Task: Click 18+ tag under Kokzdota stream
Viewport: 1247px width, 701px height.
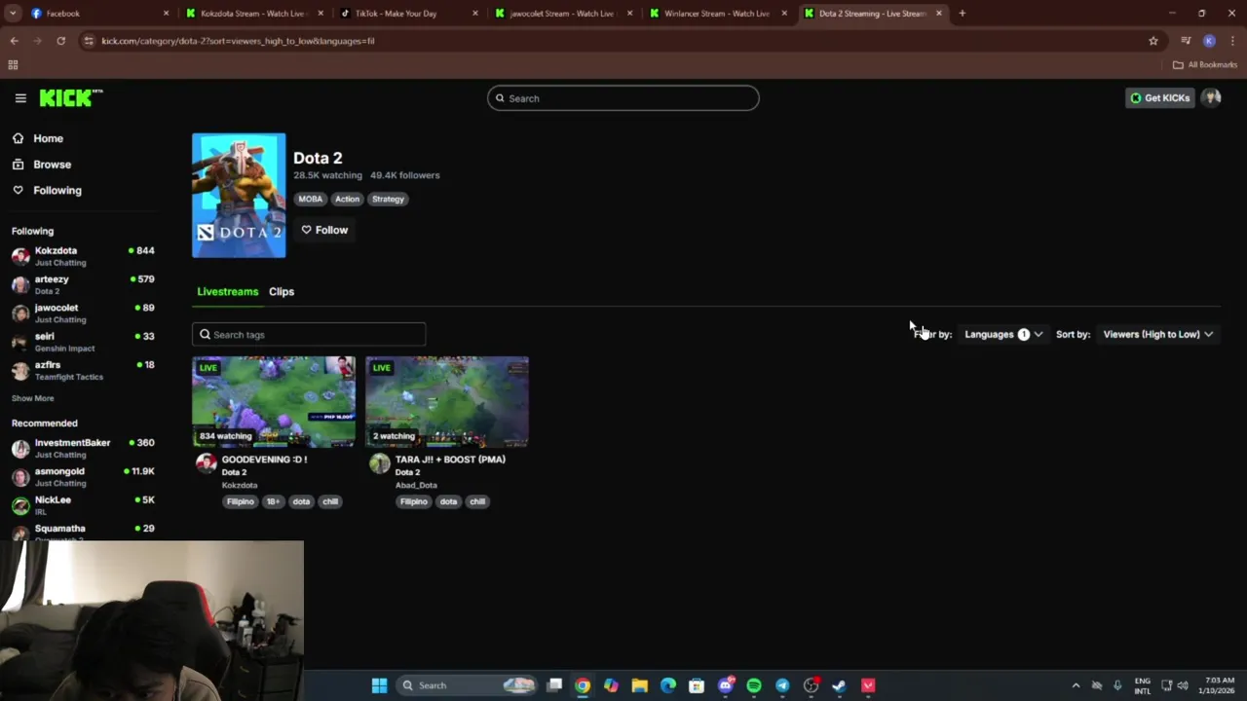Action: (x=273, y=501)
